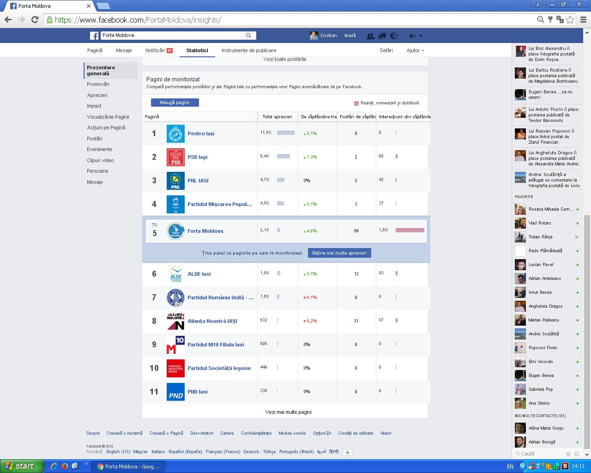
Task: Click the Confidențialitate footer link
Action: pyautogui.click(x=256, y=433)
